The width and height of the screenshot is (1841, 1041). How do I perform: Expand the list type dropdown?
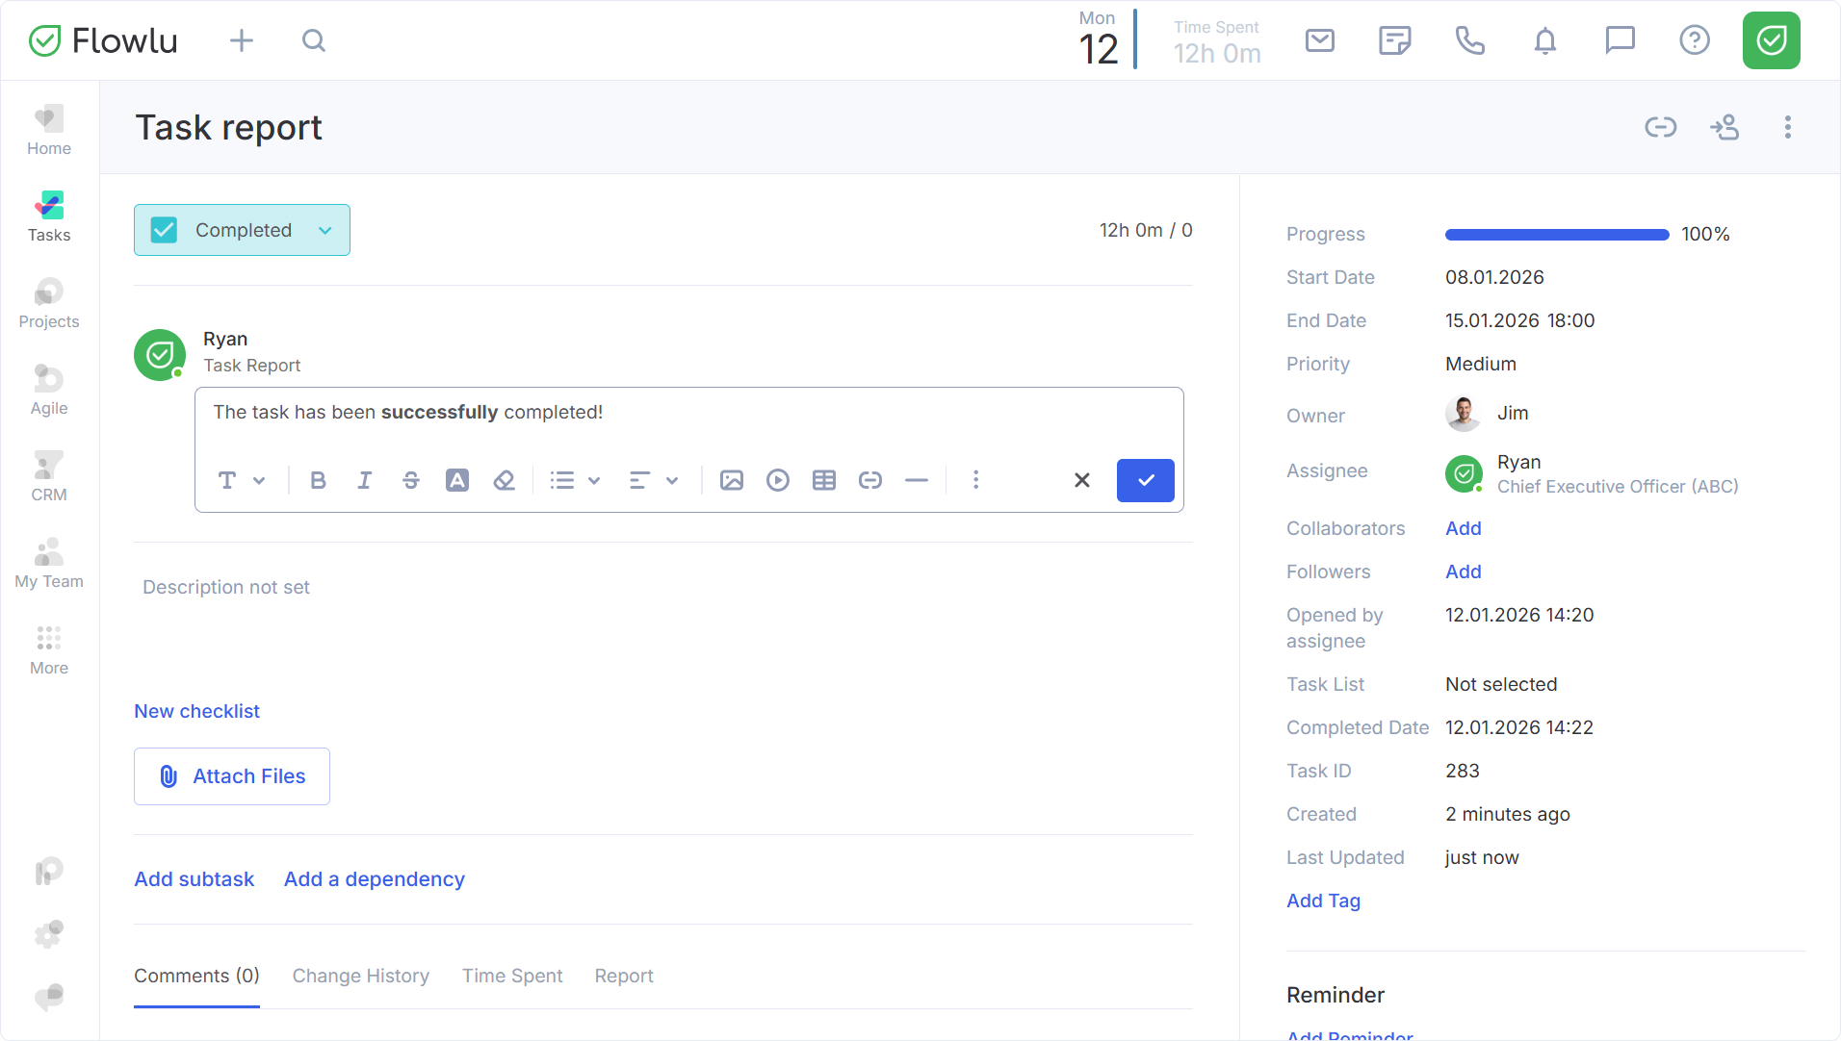point(575,480)
